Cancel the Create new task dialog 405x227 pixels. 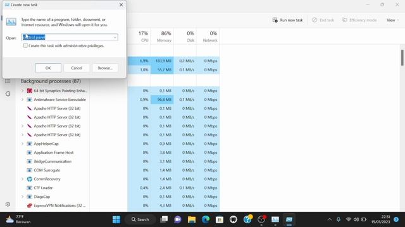77,68
